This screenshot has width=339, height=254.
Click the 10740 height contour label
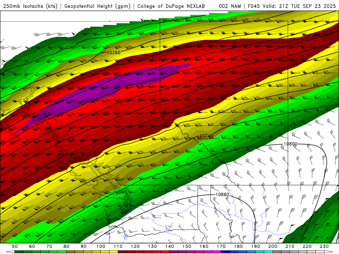pos(206,135)
